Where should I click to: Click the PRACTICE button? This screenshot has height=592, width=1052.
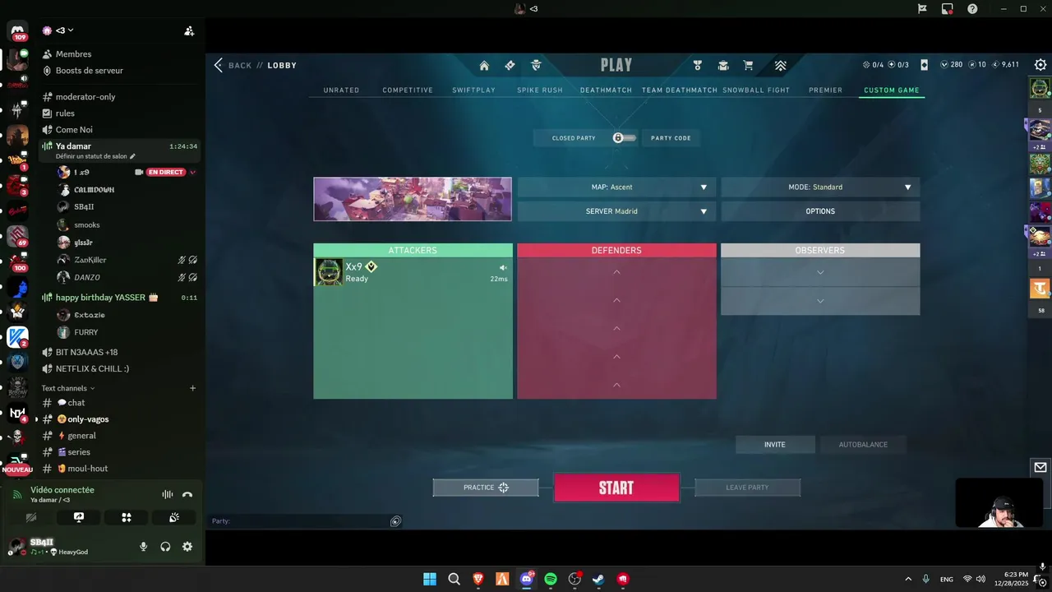[x=486, y=488]
